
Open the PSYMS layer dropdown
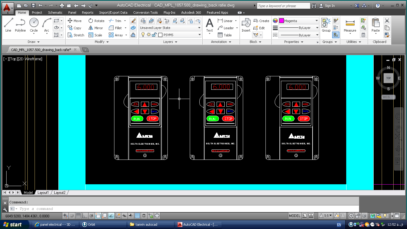170,35
